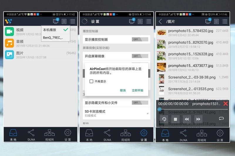The width and height of the screenshot is (235, 156).
Task: Go back from the /图片 folder
Action: [160, 21]
